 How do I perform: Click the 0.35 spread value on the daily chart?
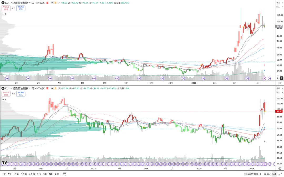13,8
